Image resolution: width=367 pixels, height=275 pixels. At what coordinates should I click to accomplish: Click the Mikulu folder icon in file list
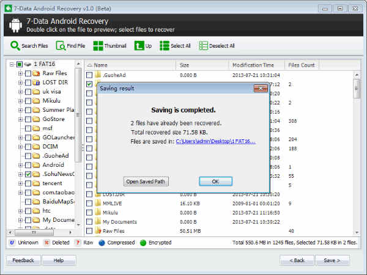98,212
